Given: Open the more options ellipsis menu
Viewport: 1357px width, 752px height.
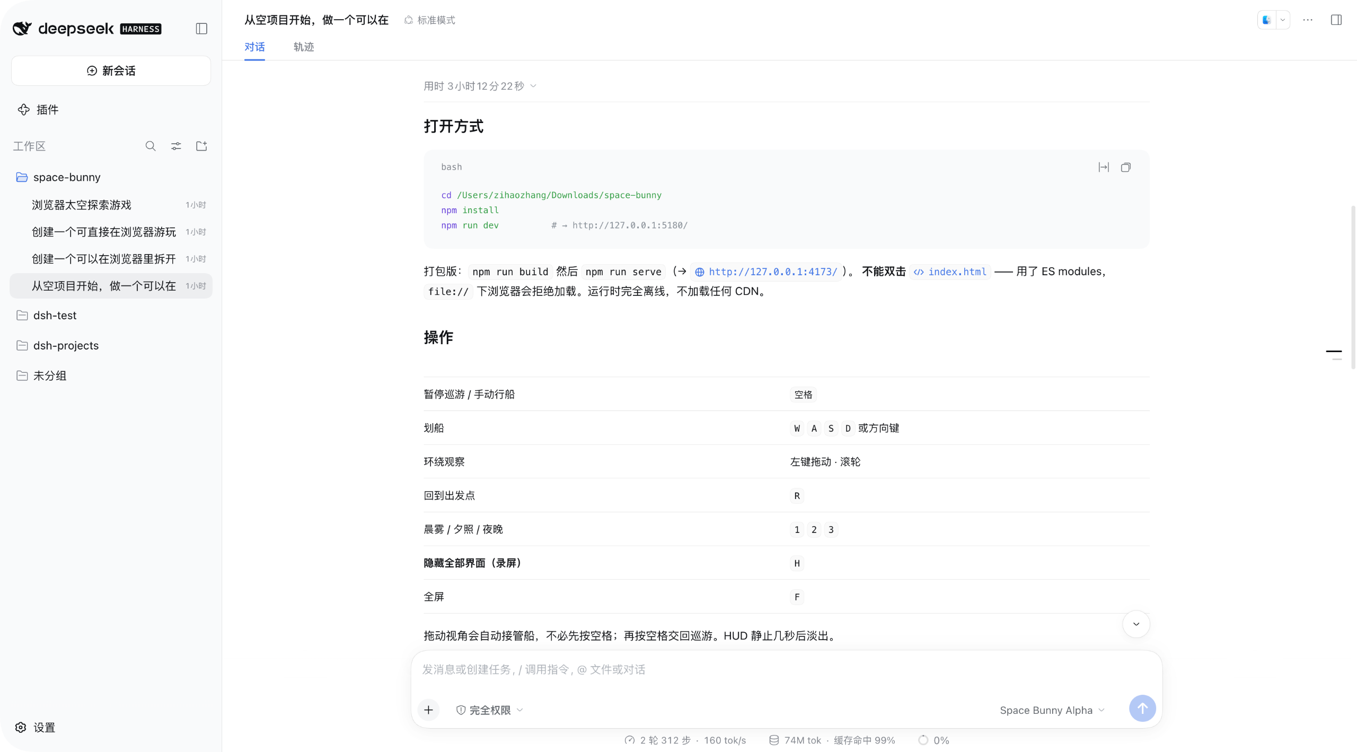Looking at the screenshot, I should (1308, 20).
